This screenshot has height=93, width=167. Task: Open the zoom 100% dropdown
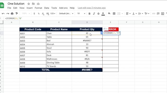point(26,13)
